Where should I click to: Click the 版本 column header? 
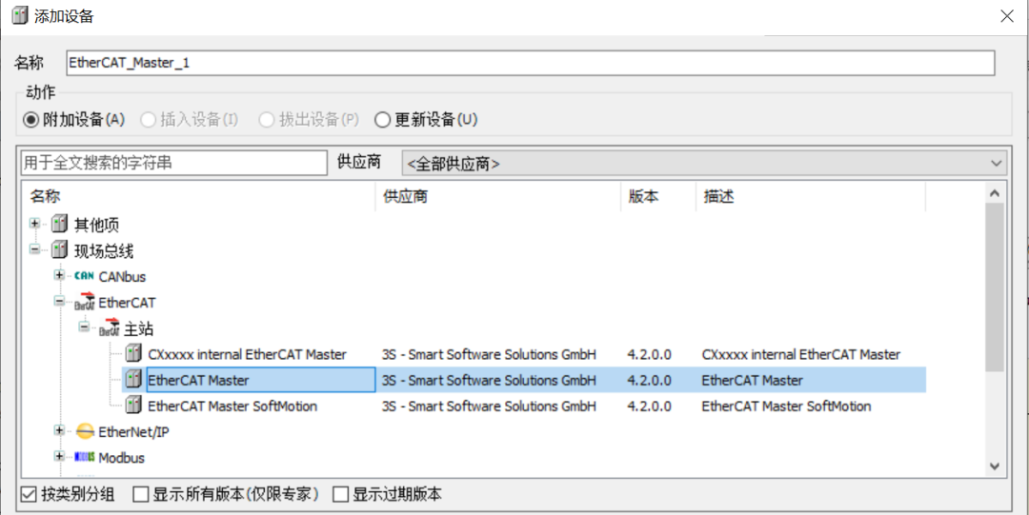658,197
